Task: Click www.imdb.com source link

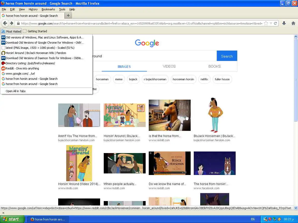Action: (x=68, y=188)
